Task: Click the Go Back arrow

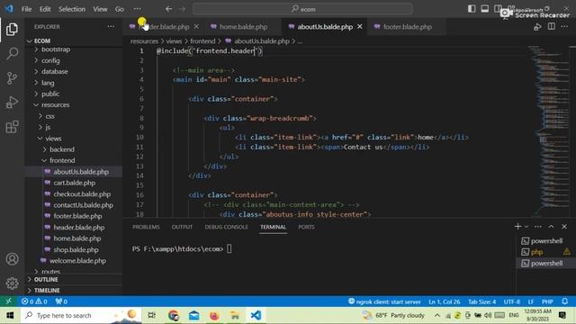Action: [168, 9]
